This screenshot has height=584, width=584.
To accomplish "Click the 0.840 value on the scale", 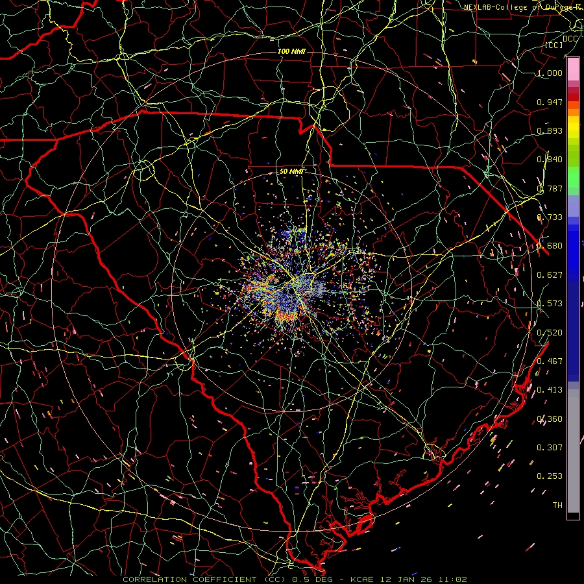I will 550,160.
